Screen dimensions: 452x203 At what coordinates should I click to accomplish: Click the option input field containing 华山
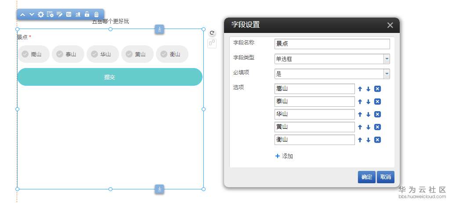click(315, 114)
